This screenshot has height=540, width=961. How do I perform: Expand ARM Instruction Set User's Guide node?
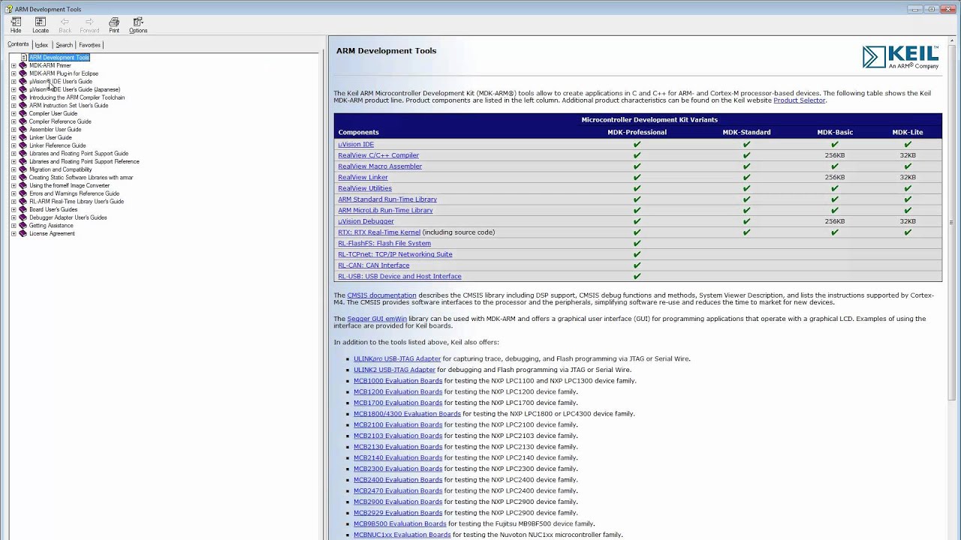pyautogui.click(x=14, y=105)
